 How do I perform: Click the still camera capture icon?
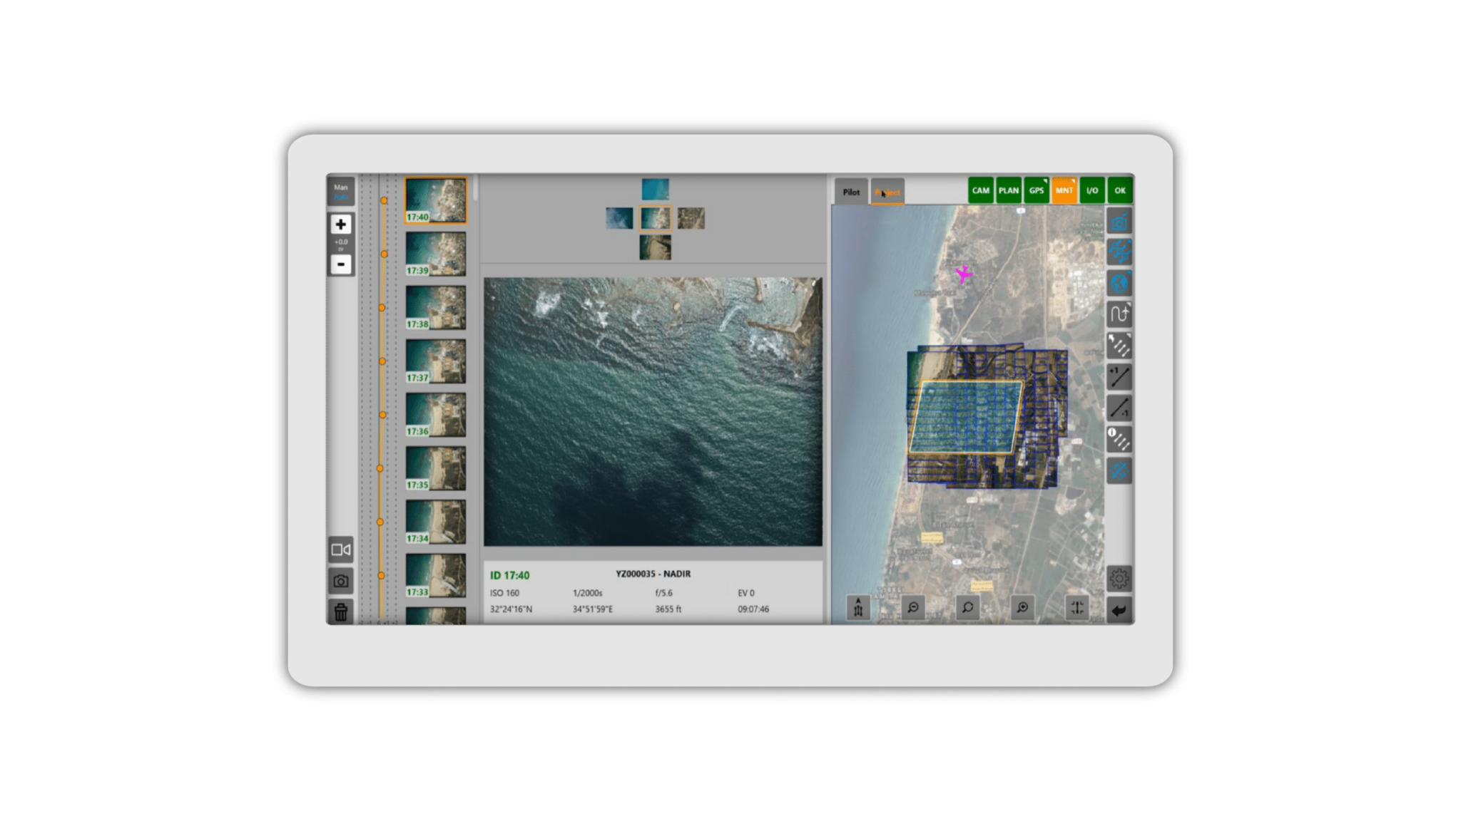pyautogui.click(x=341, y=582)
